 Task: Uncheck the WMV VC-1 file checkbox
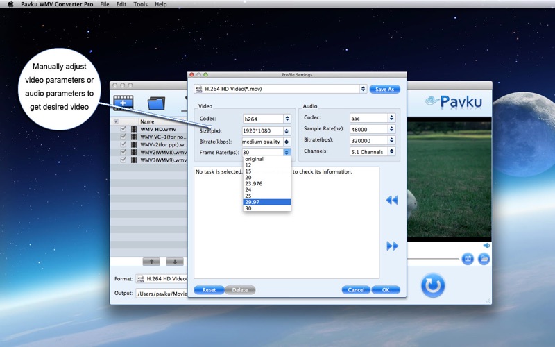[x=123, y=137]
